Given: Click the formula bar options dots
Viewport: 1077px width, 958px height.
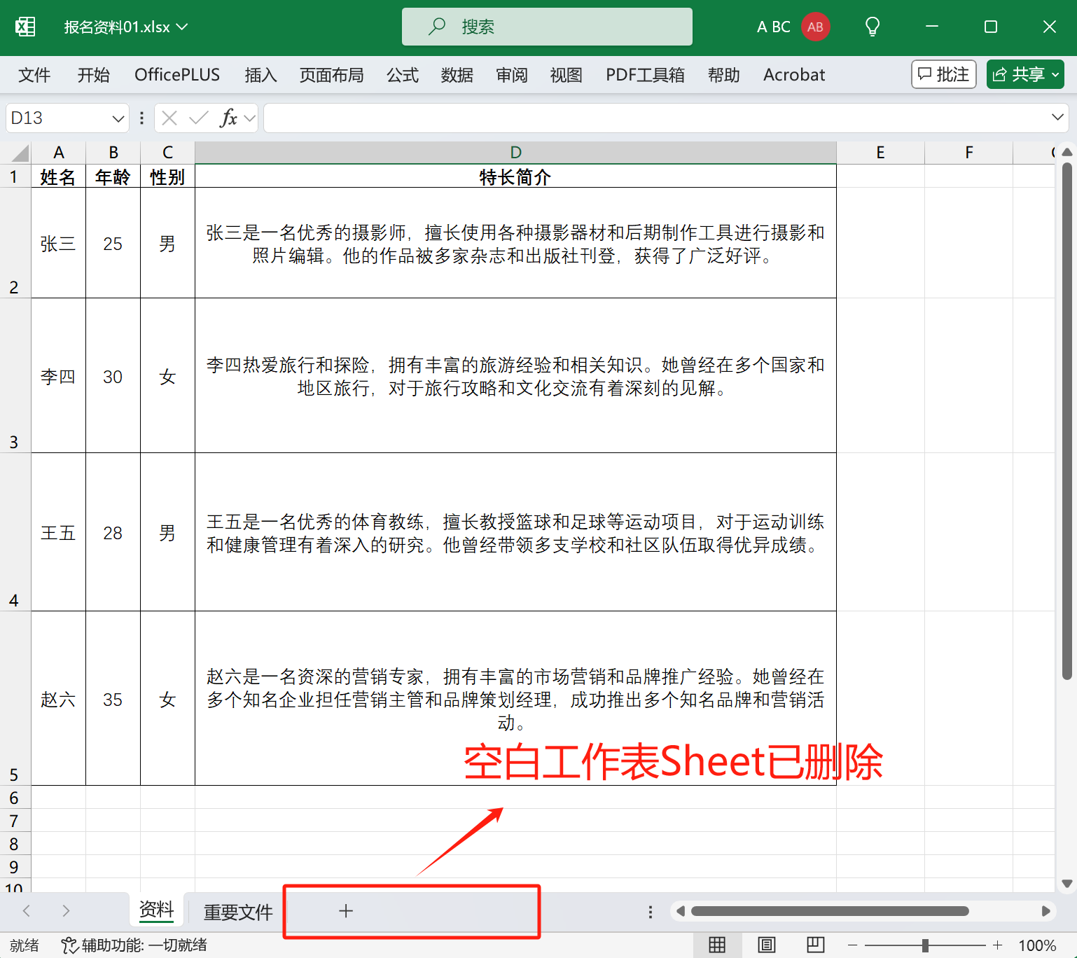Looking at the screenshot, I should [141, 118].
